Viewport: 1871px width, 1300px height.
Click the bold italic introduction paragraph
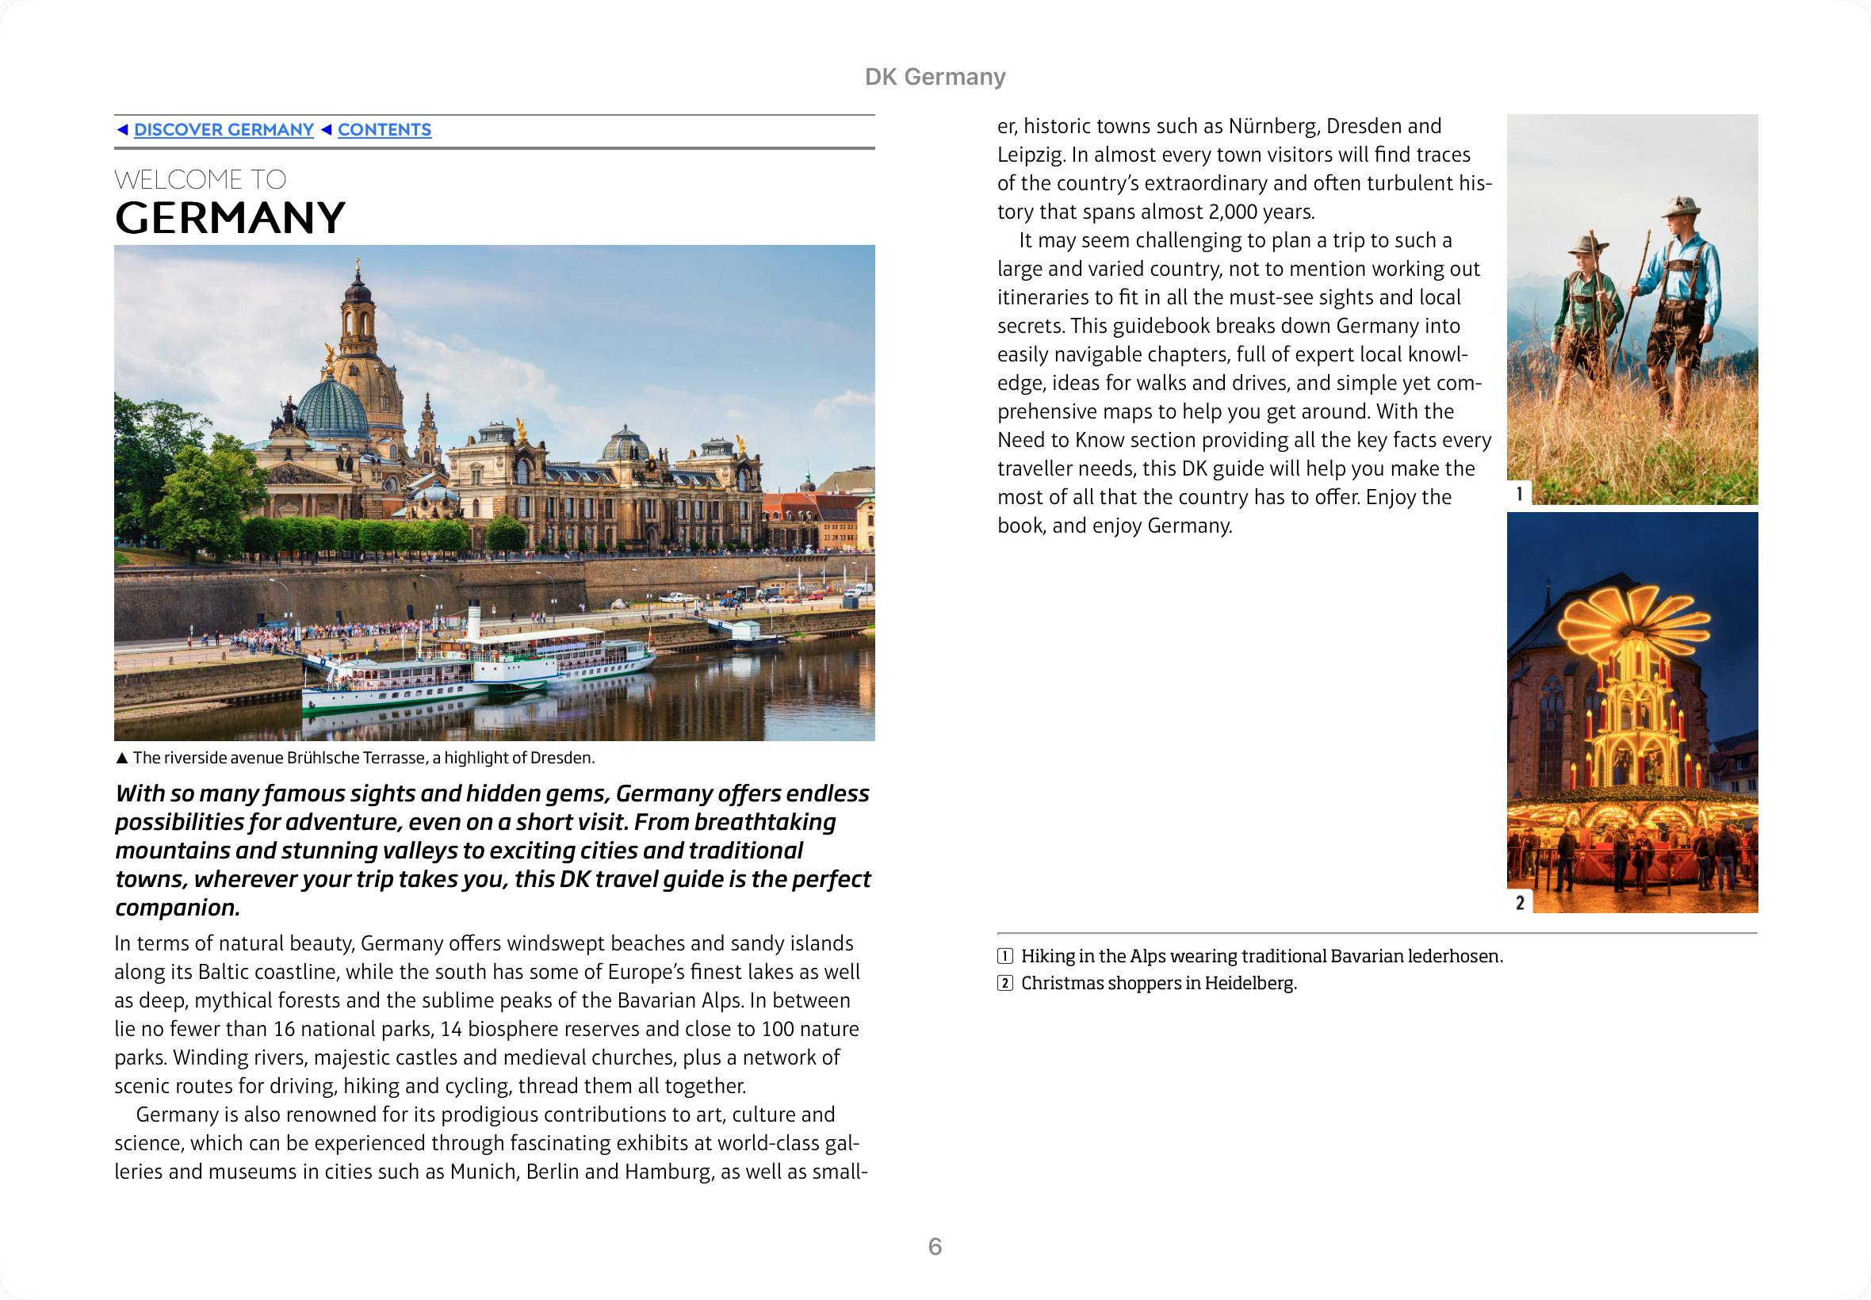click(x=493, y=851)
